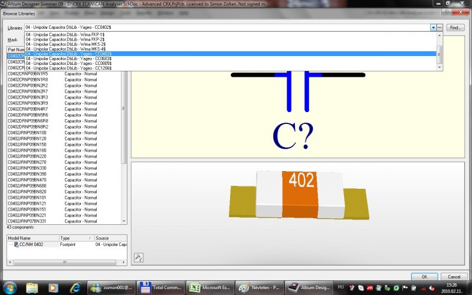Select part C0402JRNP09BN270

coord(64,162)
